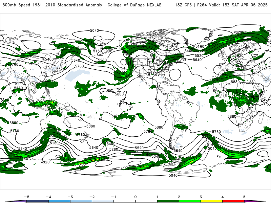Click the "1" colorbar tick label
The image size is (271, 203).
[157, 197]
